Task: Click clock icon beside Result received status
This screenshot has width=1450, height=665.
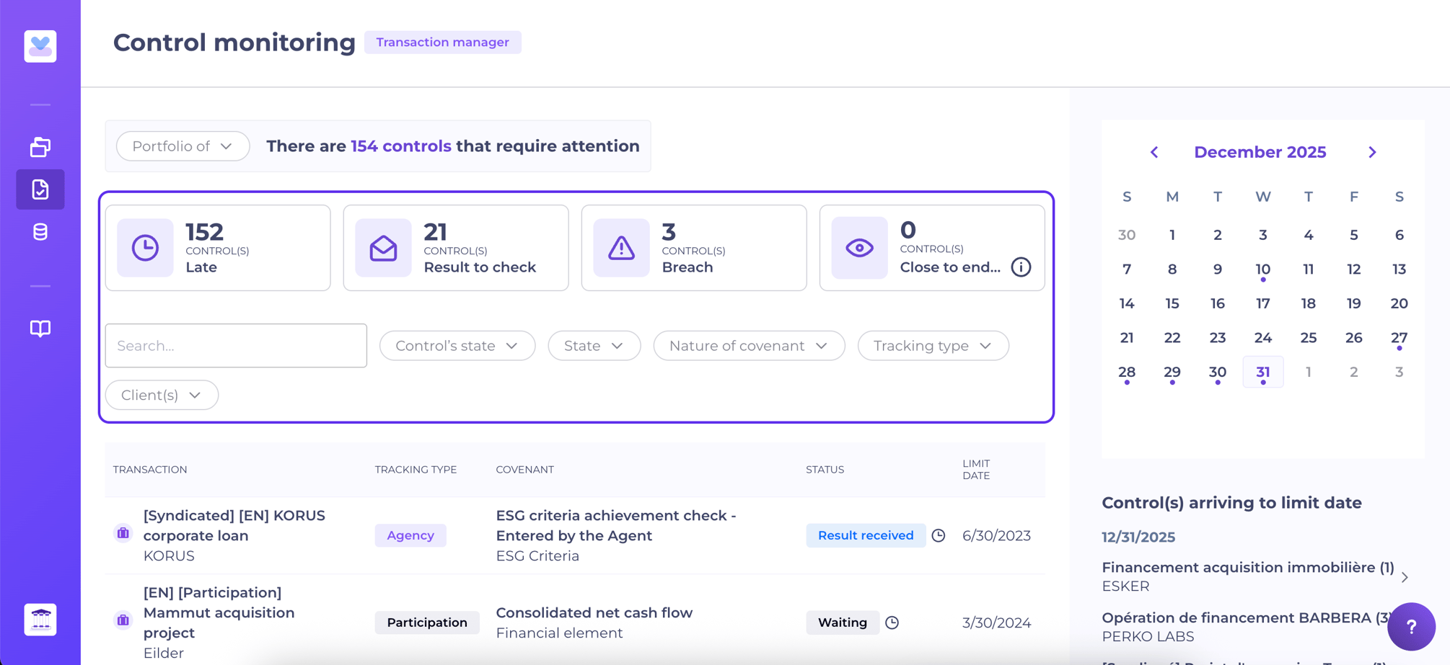Action: point(939,535)
